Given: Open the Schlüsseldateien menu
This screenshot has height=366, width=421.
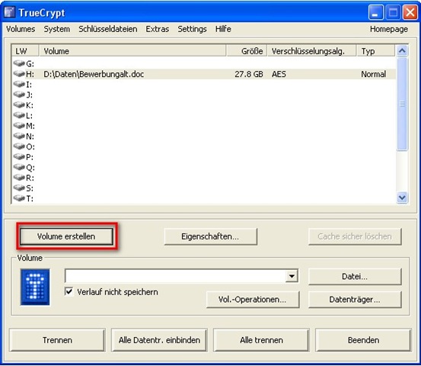Looking at the screenshot, I should click(108, 29).
